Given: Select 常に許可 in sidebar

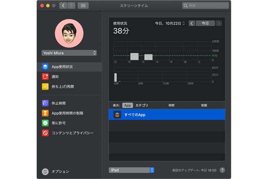Looking at the screenshot, I should (x=69, y=123).
